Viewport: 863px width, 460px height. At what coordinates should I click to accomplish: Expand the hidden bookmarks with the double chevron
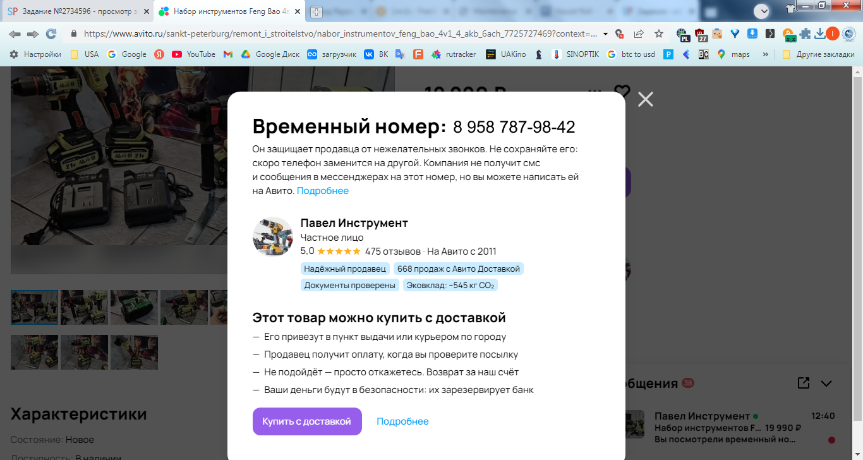coord(766,54)
